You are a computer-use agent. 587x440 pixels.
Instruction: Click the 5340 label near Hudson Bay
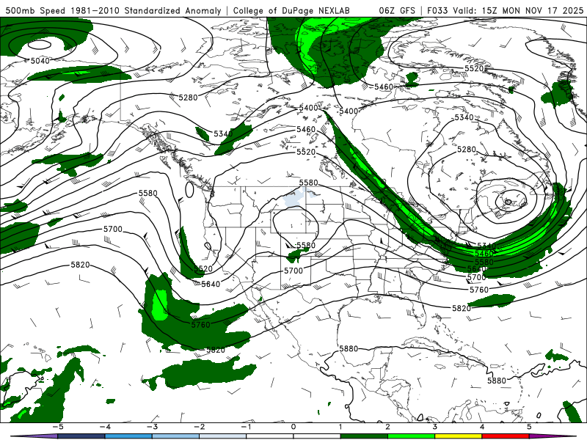[464, 117]
